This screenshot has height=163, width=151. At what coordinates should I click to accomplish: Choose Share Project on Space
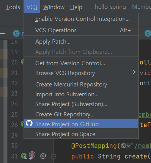coord(81,134)
